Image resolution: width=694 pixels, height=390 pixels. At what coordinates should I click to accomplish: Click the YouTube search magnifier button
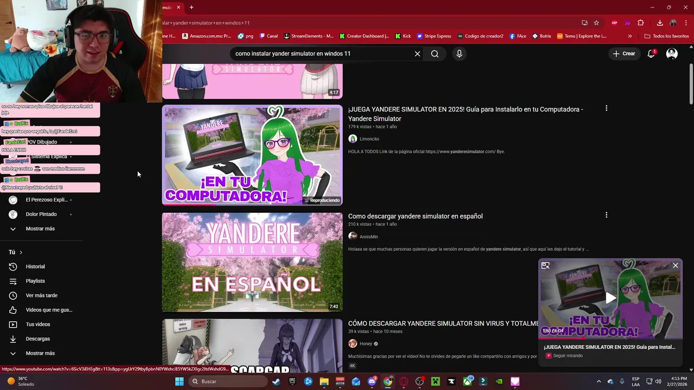click(435, 54)
